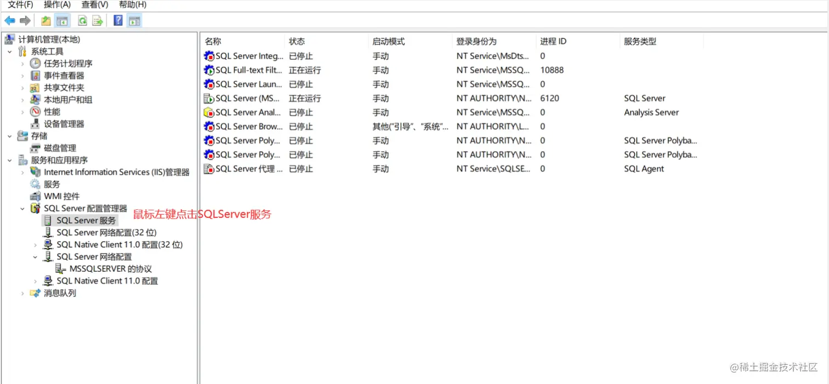
Task: Click the Analysis Server service type cell
Action: click(x=651, y=112)
